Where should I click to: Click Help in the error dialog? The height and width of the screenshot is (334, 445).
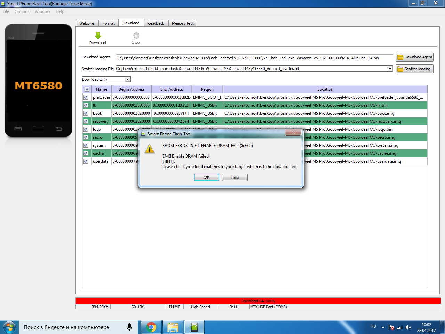(x=235, y=177)
